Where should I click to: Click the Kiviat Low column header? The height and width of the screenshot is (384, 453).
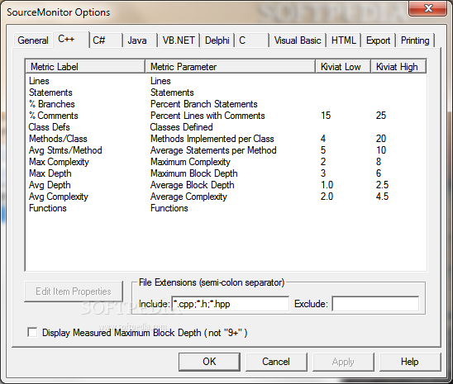343,67
